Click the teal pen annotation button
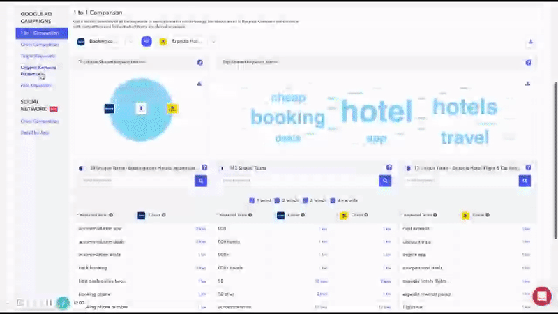 pos(63,303)
